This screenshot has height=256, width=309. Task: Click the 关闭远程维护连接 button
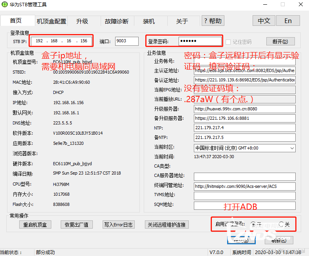point(167,225)
